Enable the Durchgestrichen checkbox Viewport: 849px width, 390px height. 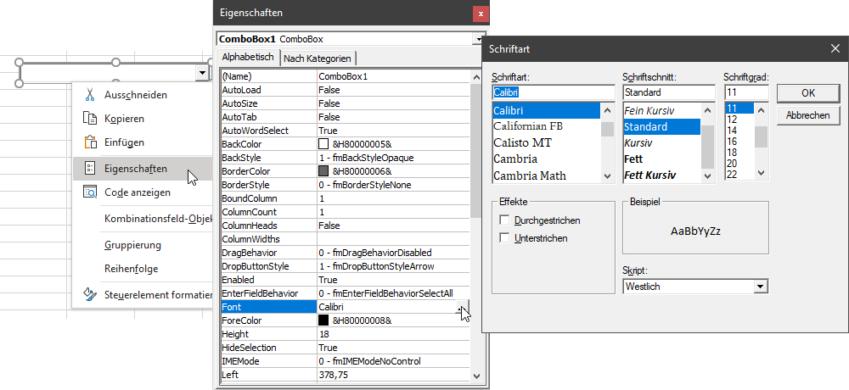point(505,220)
